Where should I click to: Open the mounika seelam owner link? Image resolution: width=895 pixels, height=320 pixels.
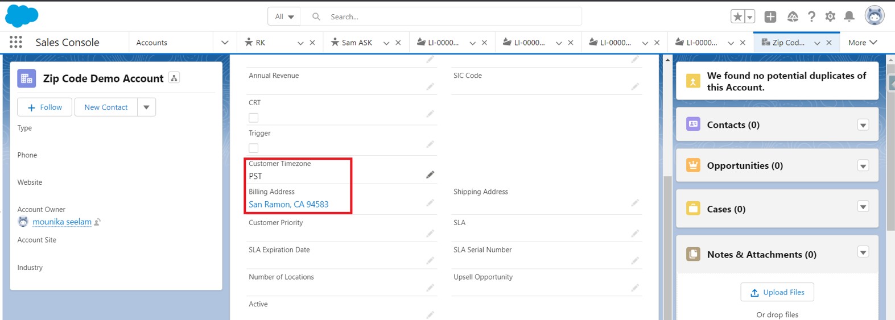click(x=62, y=222)
